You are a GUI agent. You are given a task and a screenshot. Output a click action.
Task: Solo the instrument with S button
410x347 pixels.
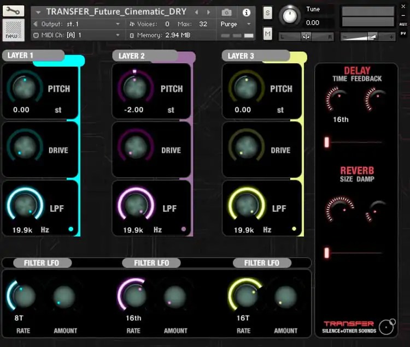pos(267,13)
